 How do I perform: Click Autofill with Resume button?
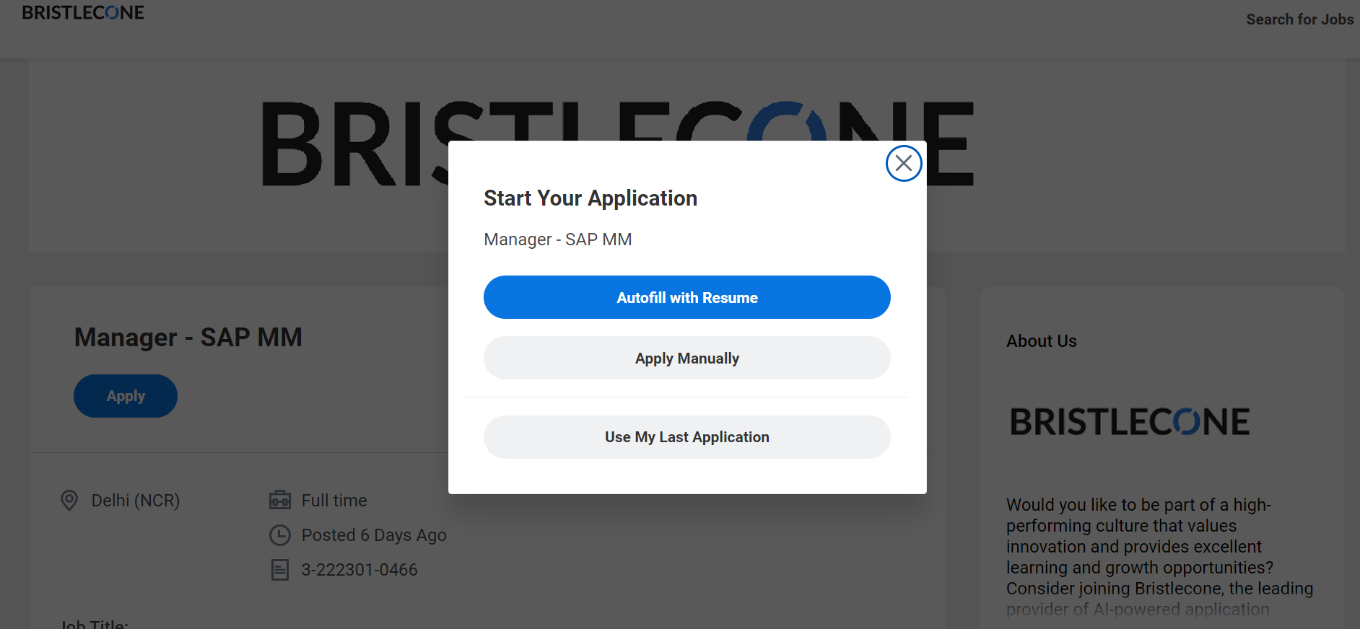click(687, 297)
